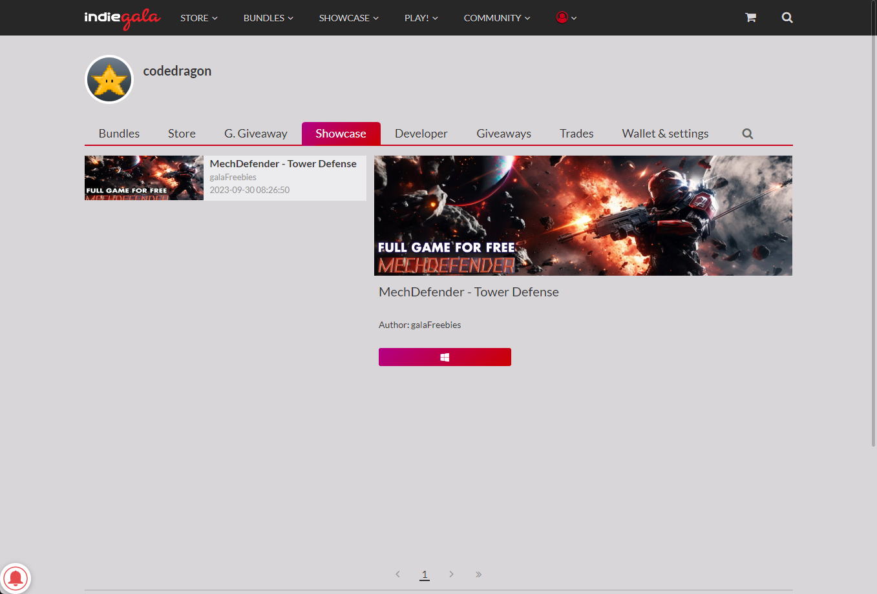Go to previous page arrow
This screenshot has height=594, width=877.
click(x=397, y=574)
